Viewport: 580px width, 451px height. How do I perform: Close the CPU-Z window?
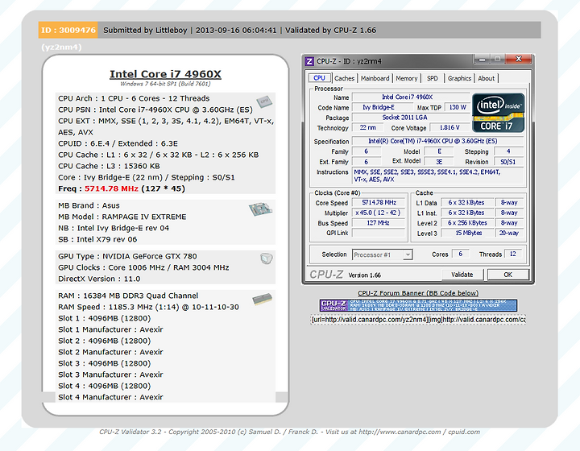point(519,59)
